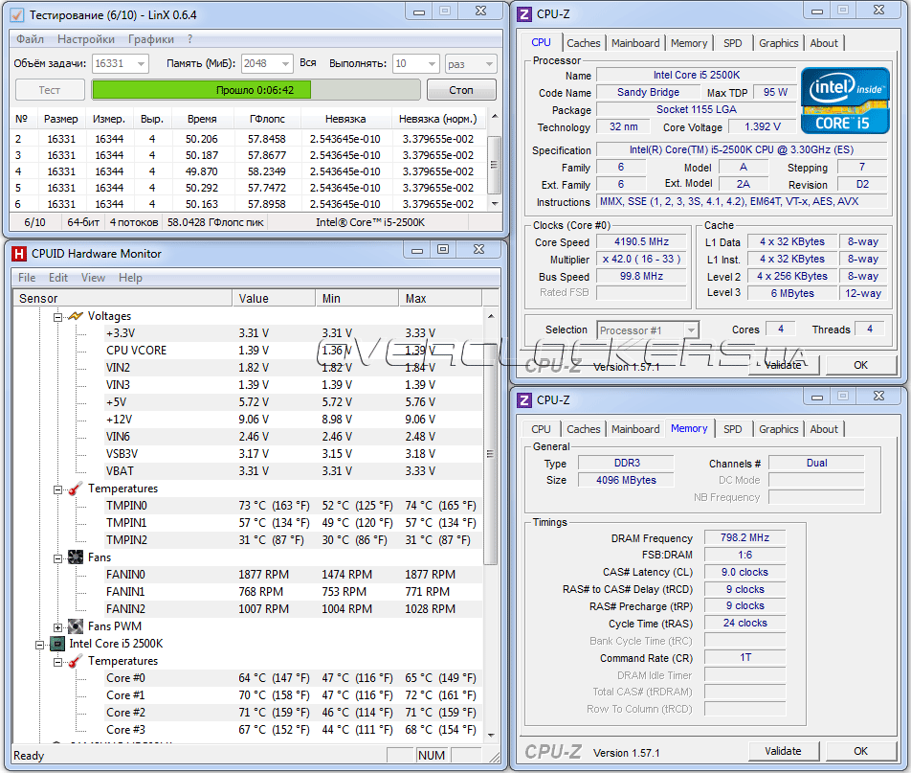The height and width of the screenshot is (773, 911).
Task: Click the LinX results vertical scrollbar
Action: (495, 160)
